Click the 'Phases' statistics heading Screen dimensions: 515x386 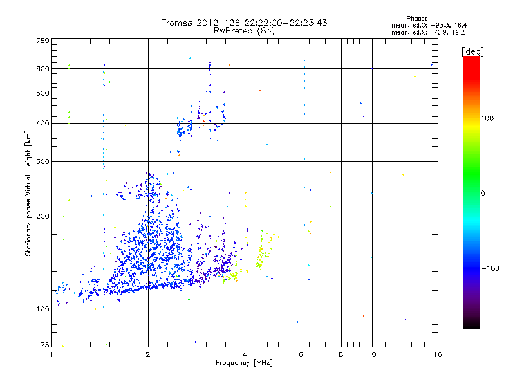point(417,19)
